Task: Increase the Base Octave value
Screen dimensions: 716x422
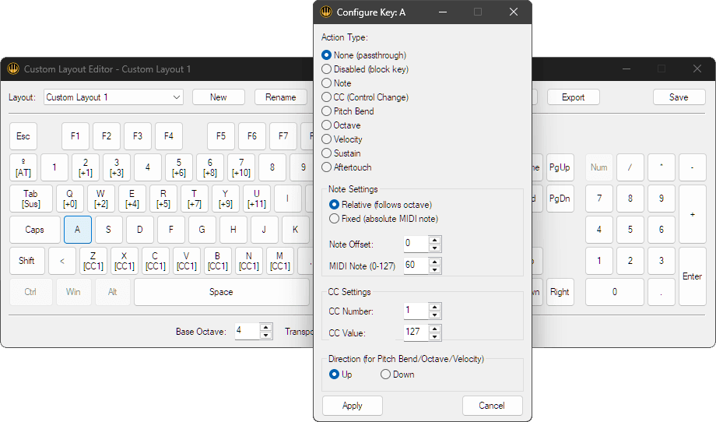Action: (x=265, y=328)
